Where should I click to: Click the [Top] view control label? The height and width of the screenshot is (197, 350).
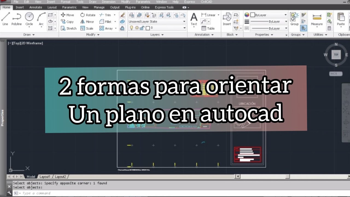[x=16, y=43]
